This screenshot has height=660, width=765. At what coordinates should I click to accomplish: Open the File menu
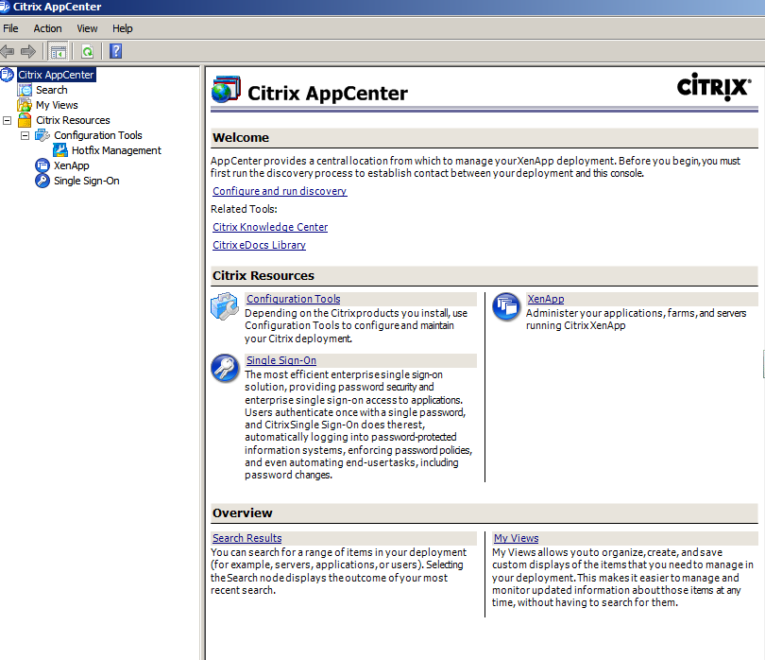[x=10, y=28]
